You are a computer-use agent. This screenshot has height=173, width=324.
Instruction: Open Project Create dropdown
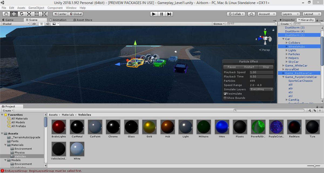click(x=8, y=111)
